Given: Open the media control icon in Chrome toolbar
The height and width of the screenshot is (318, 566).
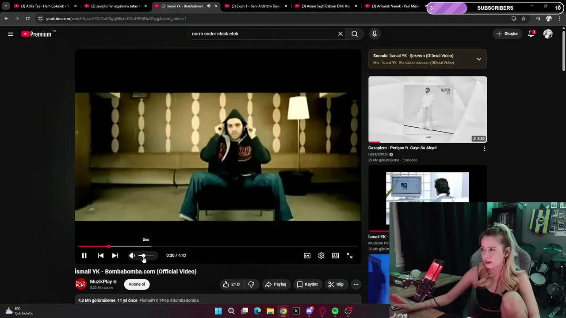Looking at the screenshot, I should (x=538, y=19).
